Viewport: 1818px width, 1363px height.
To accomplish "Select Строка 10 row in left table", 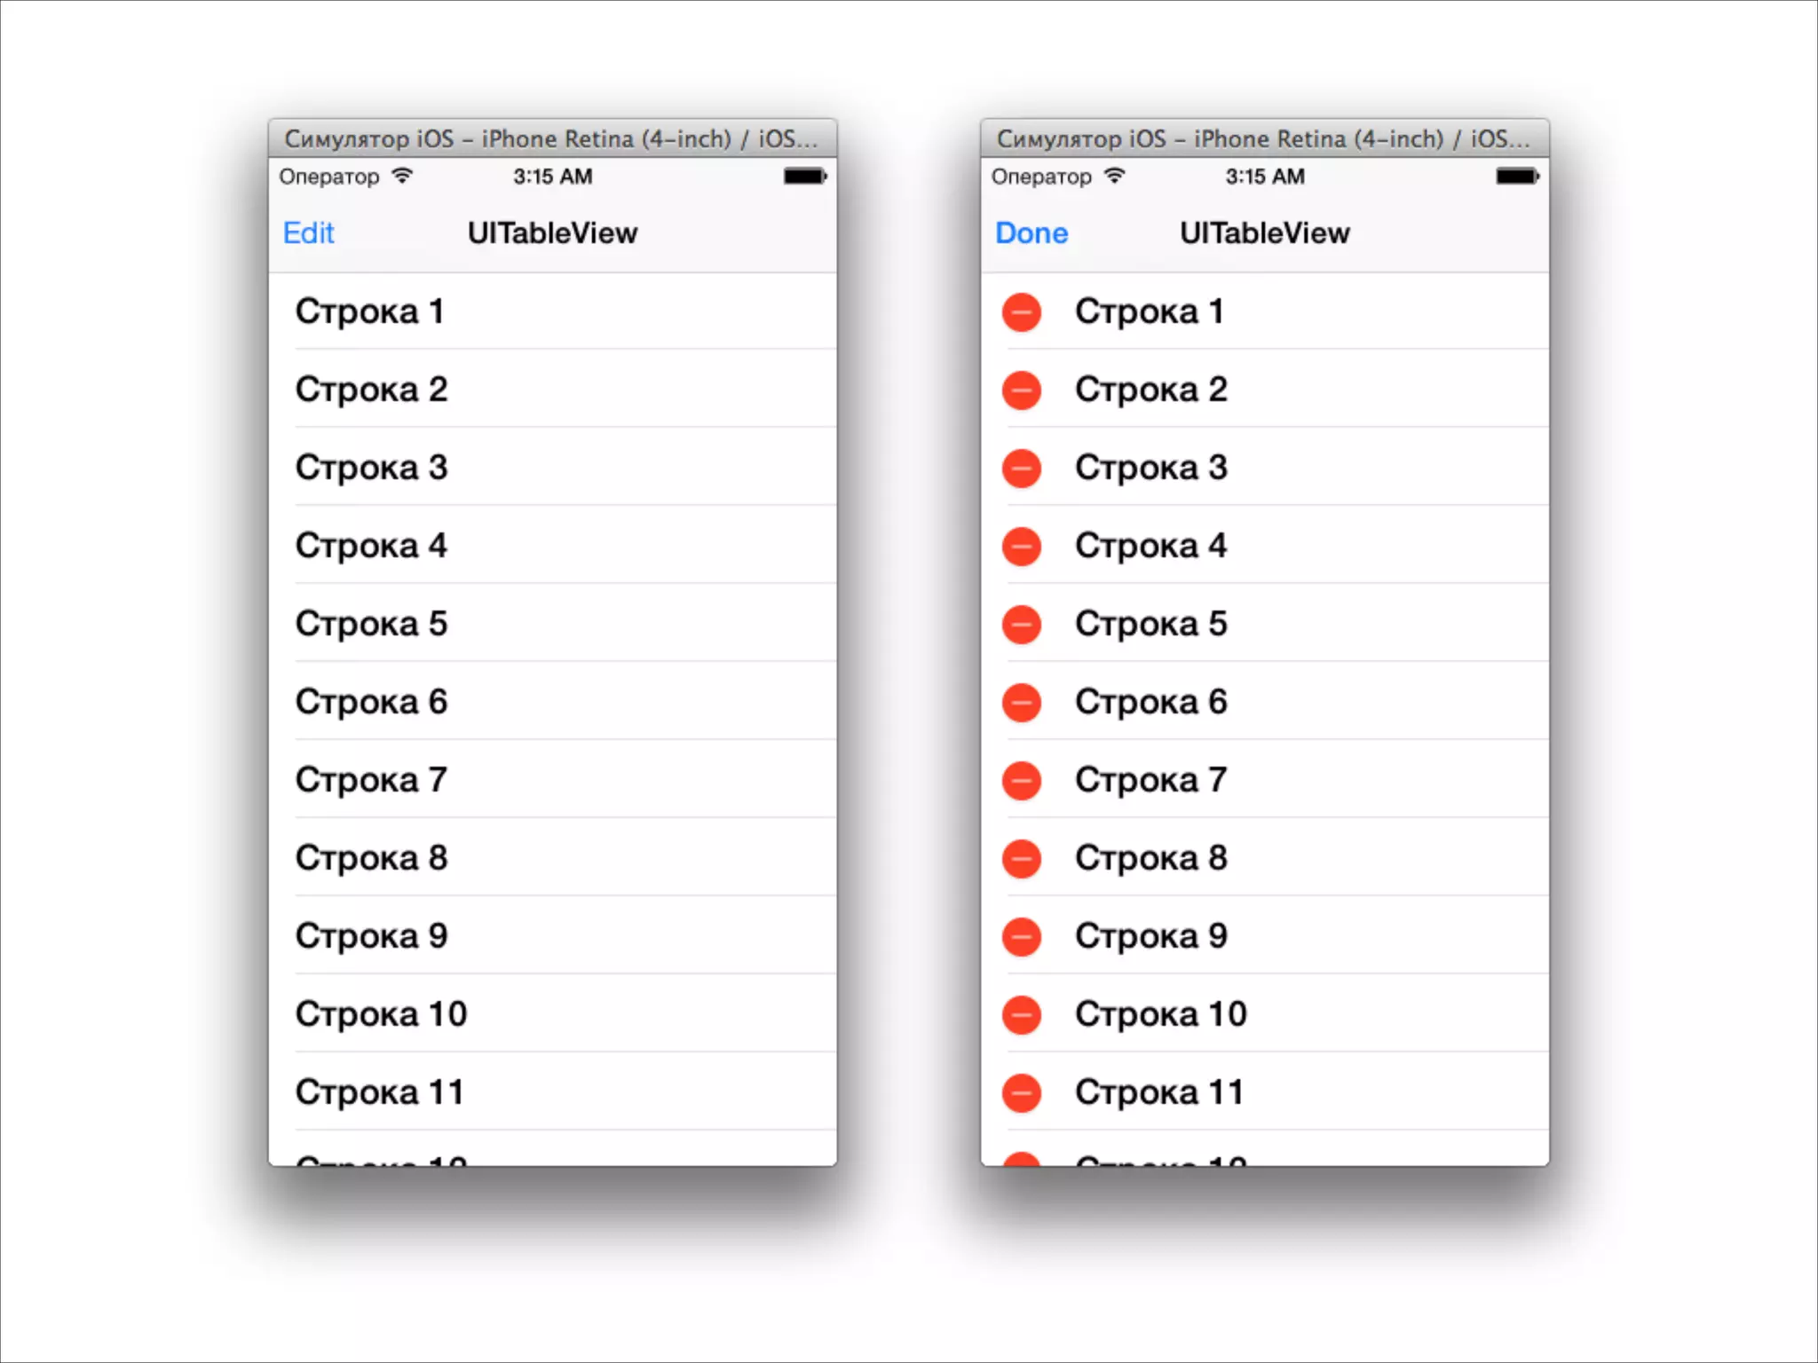I will click(550, 1014).
